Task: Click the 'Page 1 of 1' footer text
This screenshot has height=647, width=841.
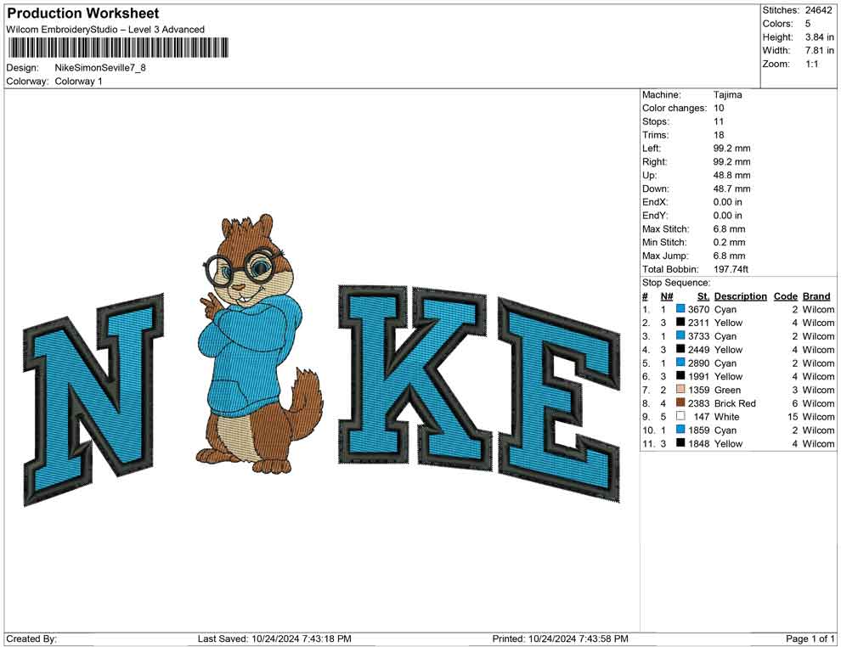Action: point(810,639)
